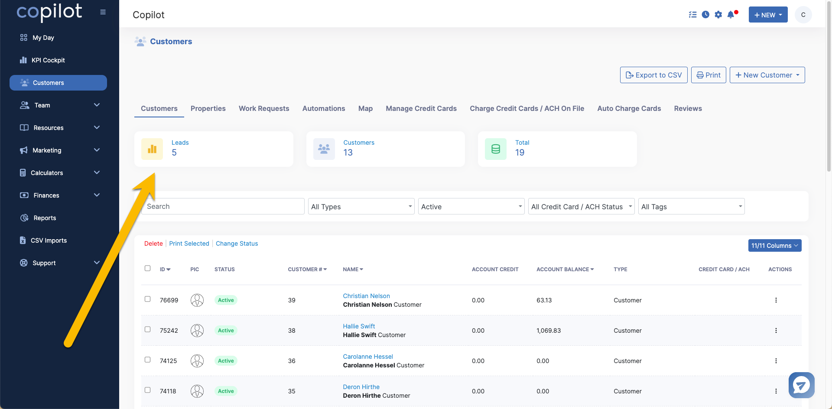The width and height of the screenshot is (832, 409).
Task: Check the box for customer 76699
Action: (148, 299)
